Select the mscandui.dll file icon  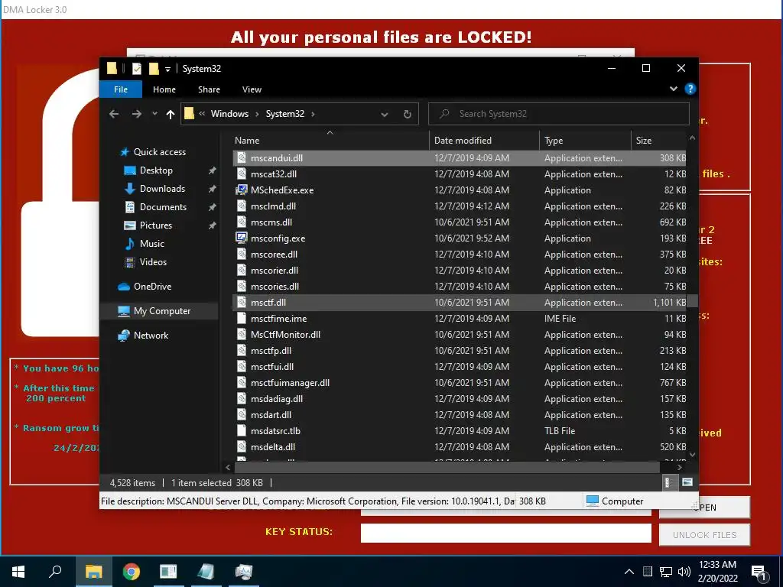point(241,157)
